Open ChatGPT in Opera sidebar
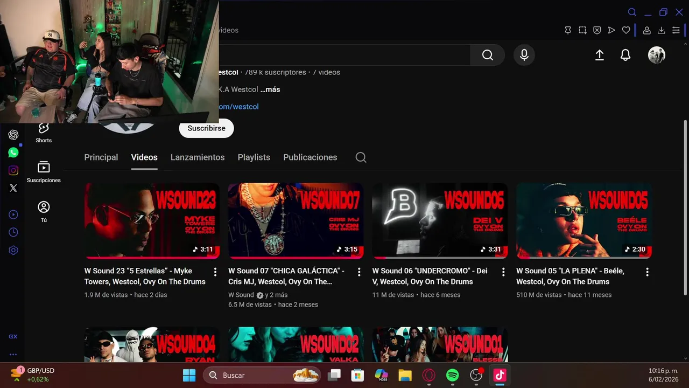The width and height of the screenshot is (689, 388). tap(13, 135)
